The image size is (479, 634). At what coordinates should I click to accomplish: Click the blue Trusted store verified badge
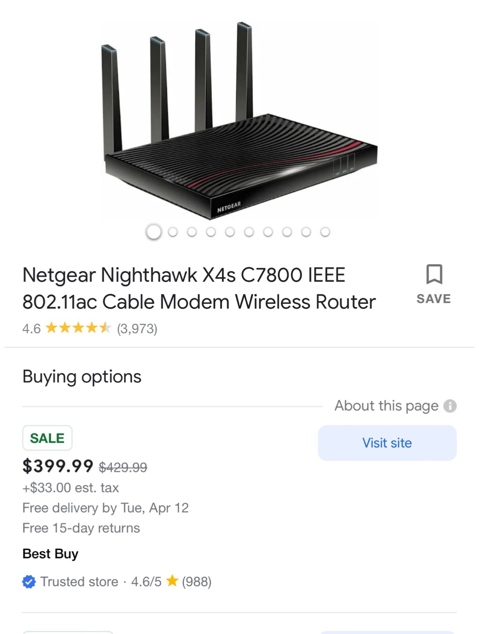29,582
